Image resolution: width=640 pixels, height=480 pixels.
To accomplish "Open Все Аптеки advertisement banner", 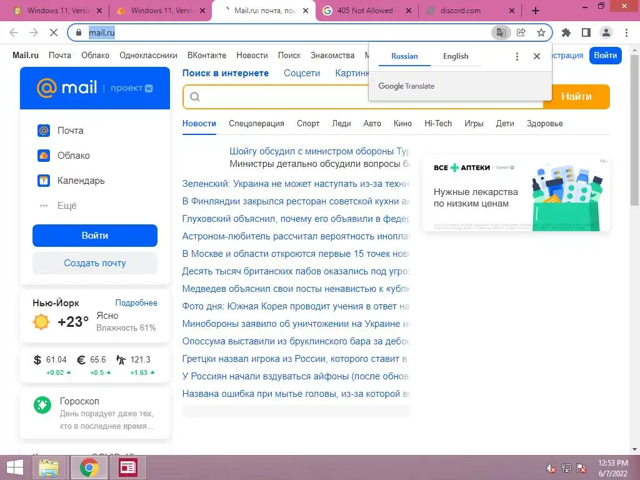I will coord(516,193).
